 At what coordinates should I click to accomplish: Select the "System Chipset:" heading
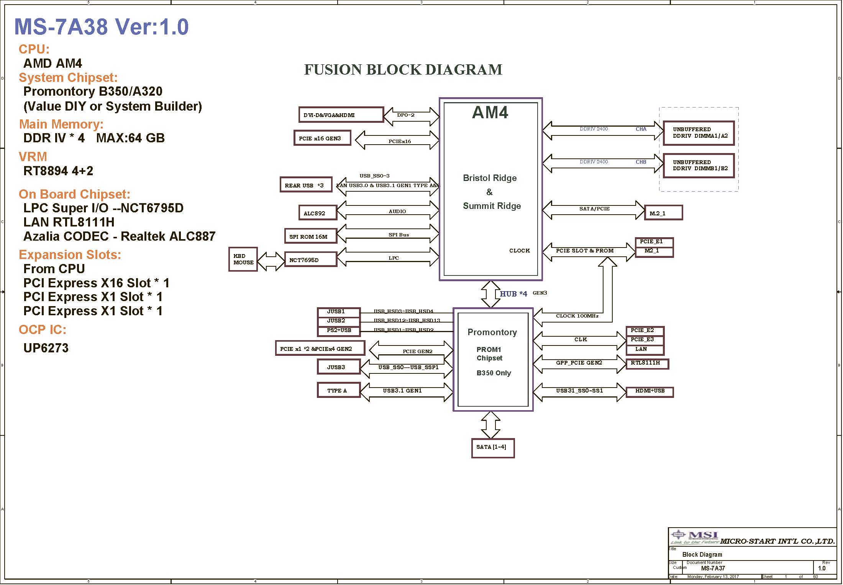pos(68,78)
